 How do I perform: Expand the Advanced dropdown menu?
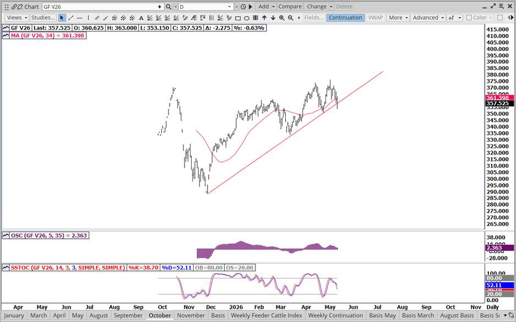click(x=428, y=18)
